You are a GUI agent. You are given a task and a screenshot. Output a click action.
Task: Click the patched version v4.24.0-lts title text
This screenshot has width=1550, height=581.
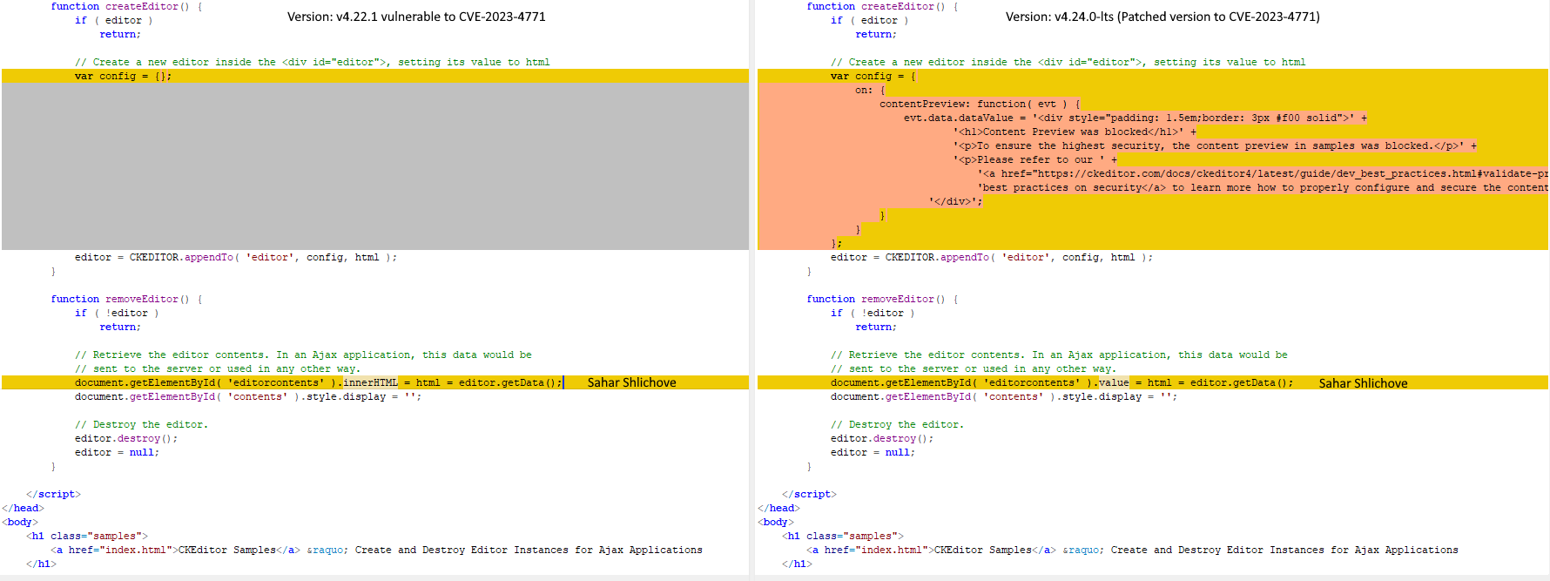[x=1162, y=17]
